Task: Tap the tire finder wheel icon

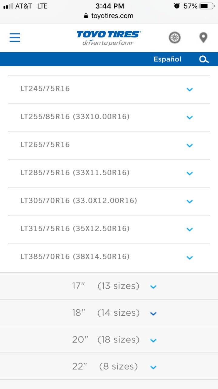Action: coord(175,38)
